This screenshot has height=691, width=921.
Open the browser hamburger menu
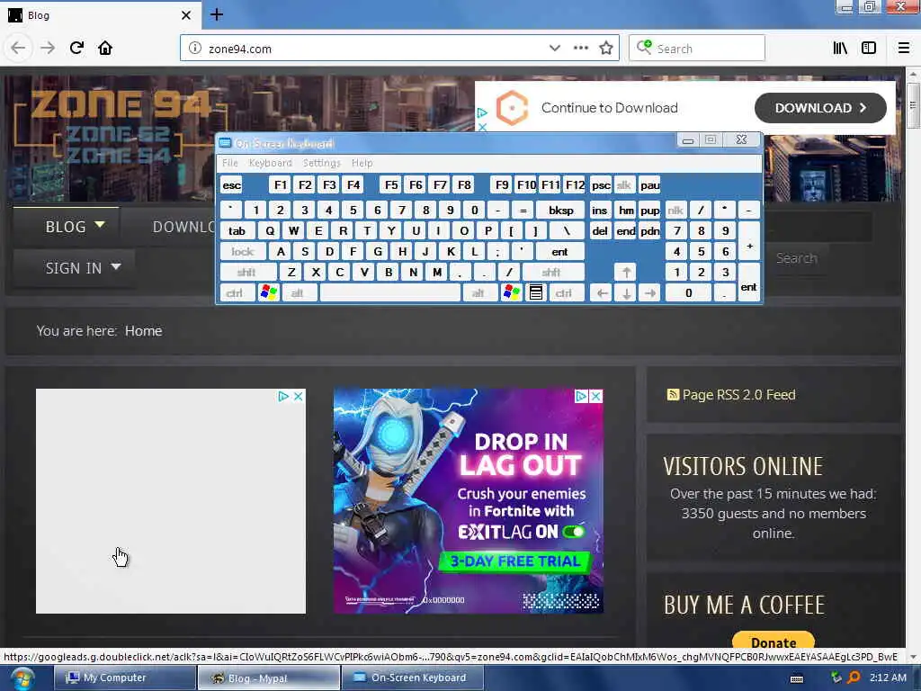pyautogui.click(x=903, y=49)
